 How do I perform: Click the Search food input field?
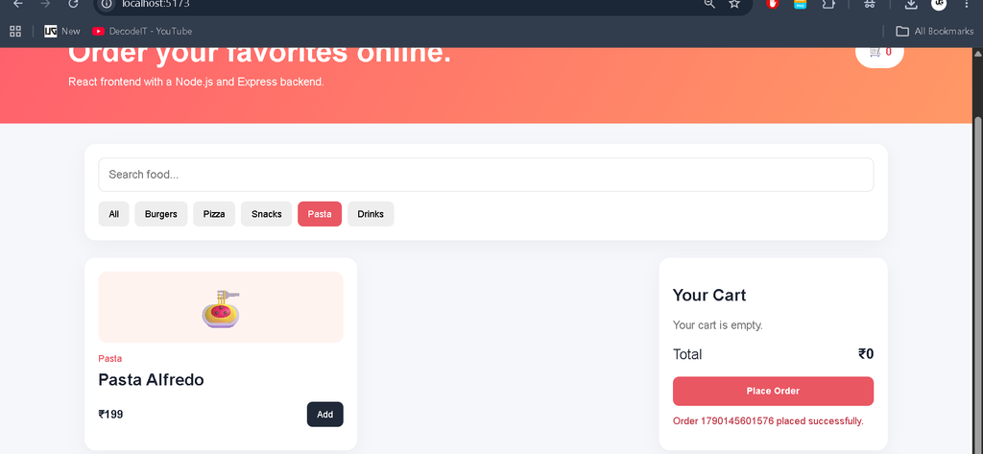[x=486, y=175]
